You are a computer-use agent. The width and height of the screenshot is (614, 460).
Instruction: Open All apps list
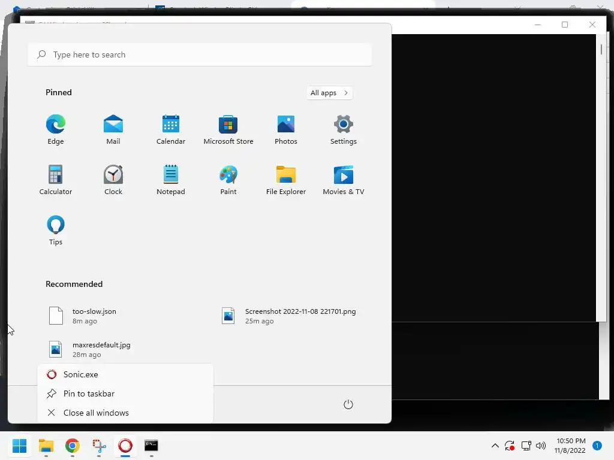[329, 93]
